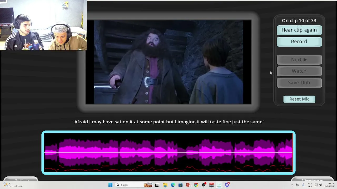Open the volume control in the tray
337x189 pixels.
click(321, 185)
